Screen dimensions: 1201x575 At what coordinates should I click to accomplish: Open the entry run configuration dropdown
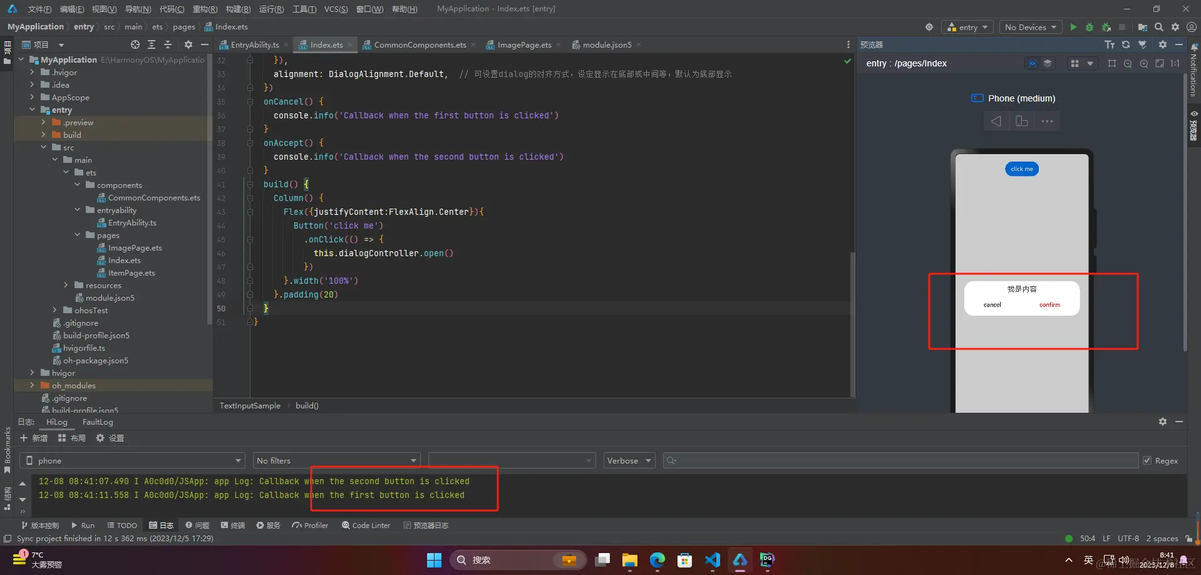[967, 27]
